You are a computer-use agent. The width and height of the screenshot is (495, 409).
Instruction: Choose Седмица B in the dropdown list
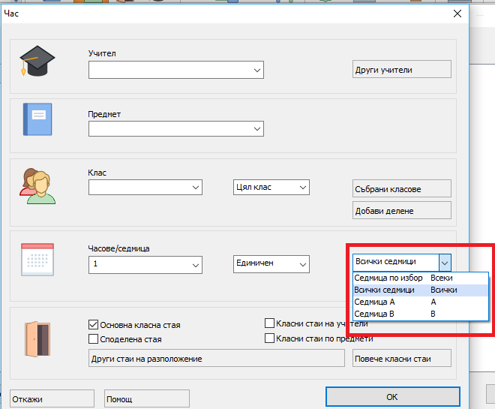[375, 314]
